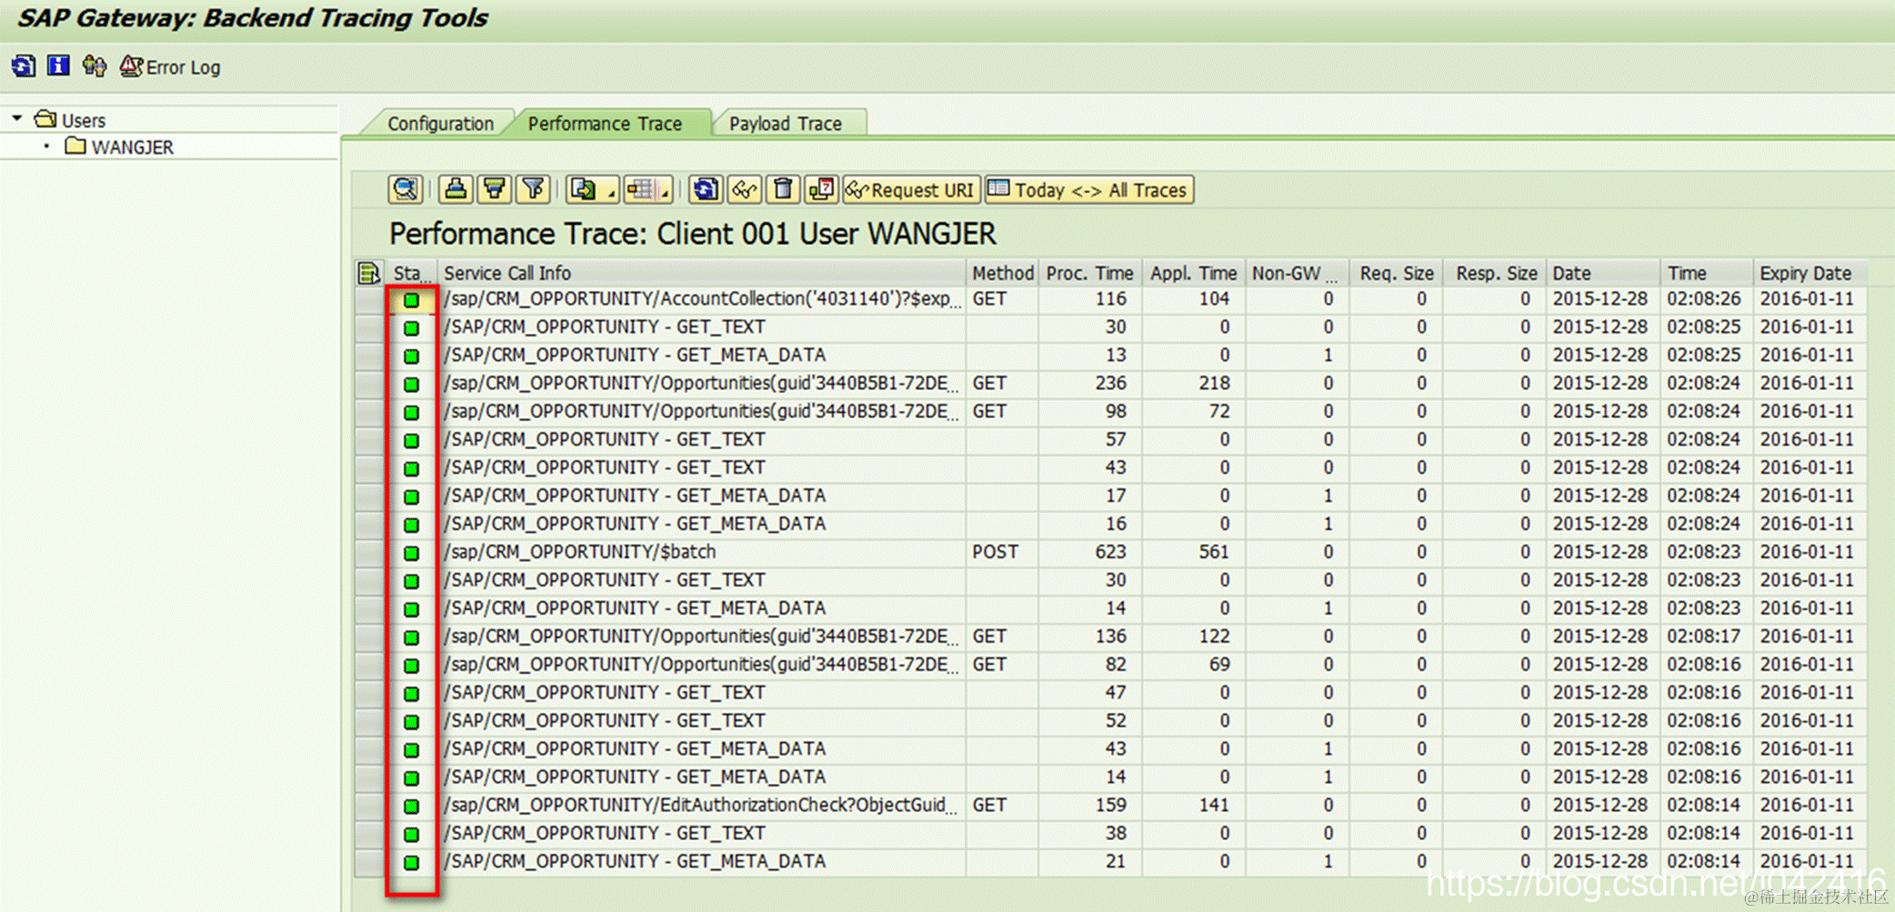Click the Request URI button
Screen dimensions: 1895x912
[x=911, y=189]
